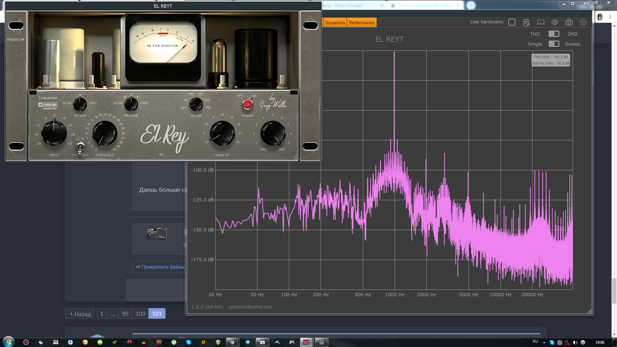Screen dimensions: 617x347
Task: Open the notes editor icon
Action: coord(526,22)
